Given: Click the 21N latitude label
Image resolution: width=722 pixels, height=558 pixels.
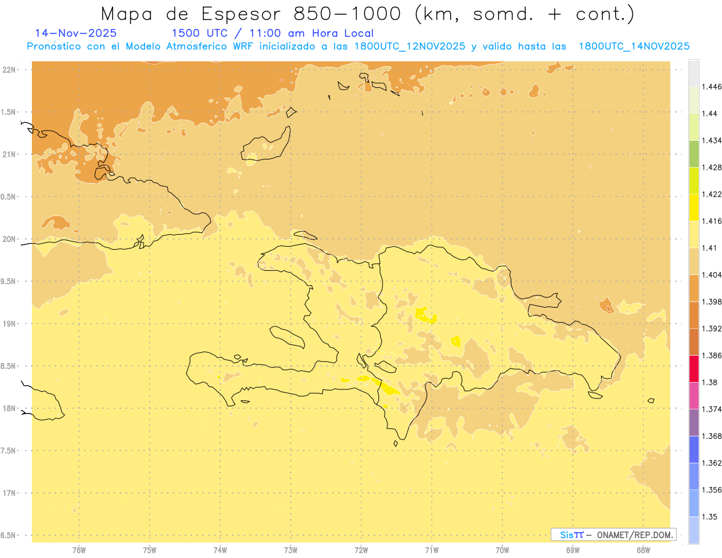Looking at the screenshot, I should tap(9, 155).
